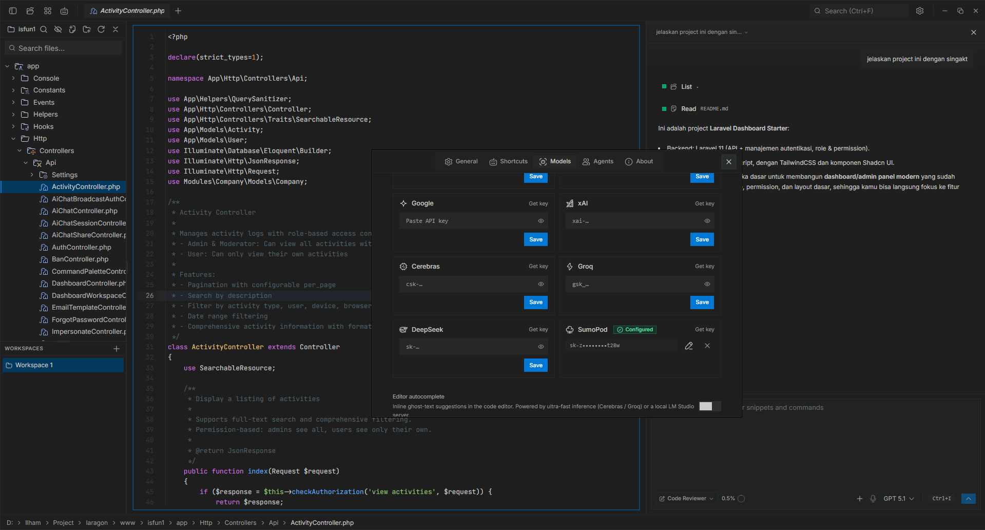The width and height of the screenshot is (985, 530).
Task: Save the Groq API key
Action: pyautogui.click(x=702, y=302)
